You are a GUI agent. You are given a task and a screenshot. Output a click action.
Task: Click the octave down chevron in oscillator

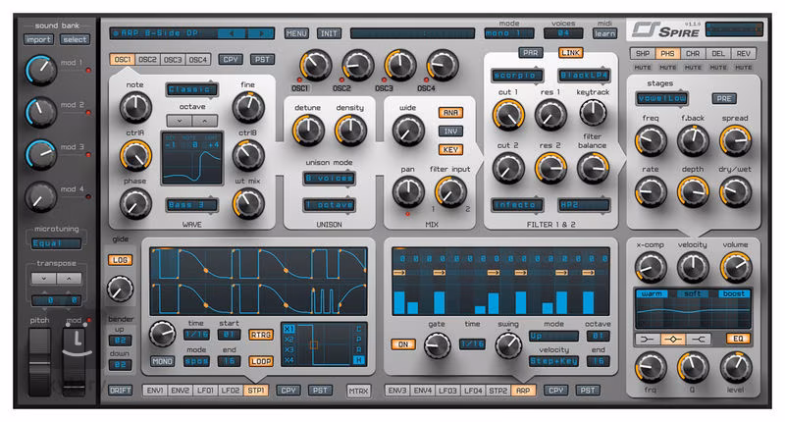click(x=181, y=121)
